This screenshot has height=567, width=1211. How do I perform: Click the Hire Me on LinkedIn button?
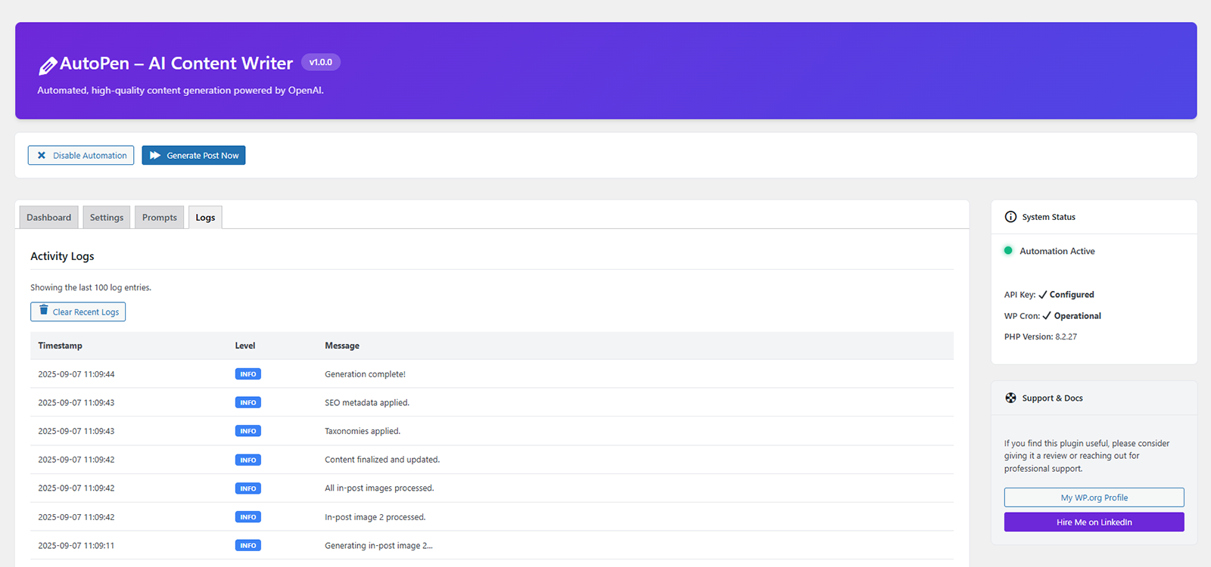click(1094, 522)
